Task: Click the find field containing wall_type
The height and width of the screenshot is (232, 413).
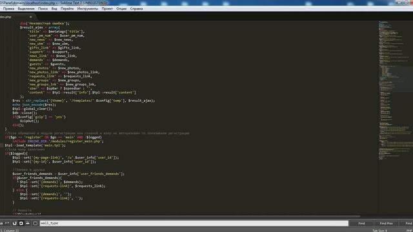Action: [194, 224]
